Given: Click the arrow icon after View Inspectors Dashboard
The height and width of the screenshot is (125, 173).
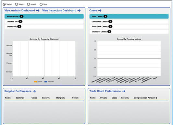Looking at the screenshot, I should tap(79, 10).
